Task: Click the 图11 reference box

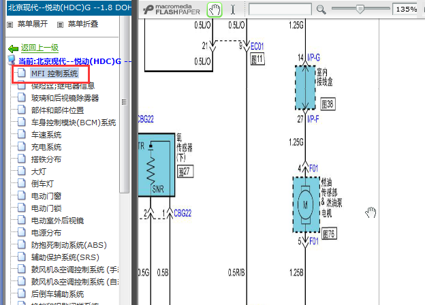Action: tap(257, 59)
